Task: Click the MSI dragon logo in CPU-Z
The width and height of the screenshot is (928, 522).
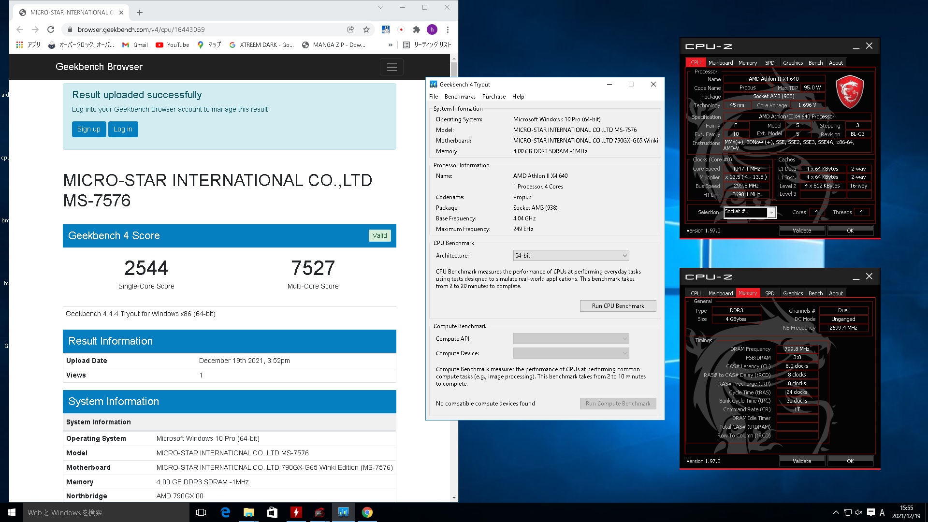Action: 849,91
